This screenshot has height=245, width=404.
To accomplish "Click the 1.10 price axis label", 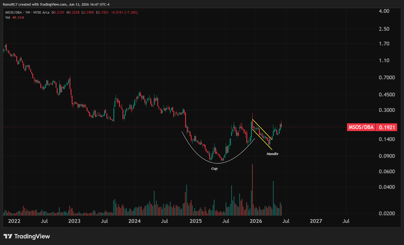I will click(384, 60).
